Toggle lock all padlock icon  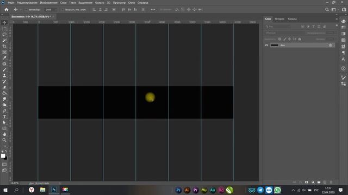point(300,39)
